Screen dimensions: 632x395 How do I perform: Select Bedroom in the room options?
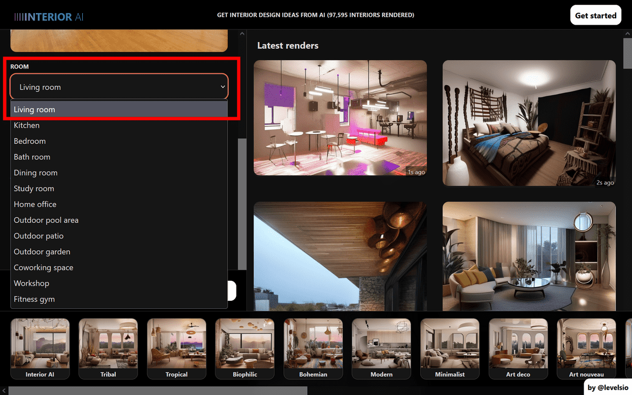[30, 141]
